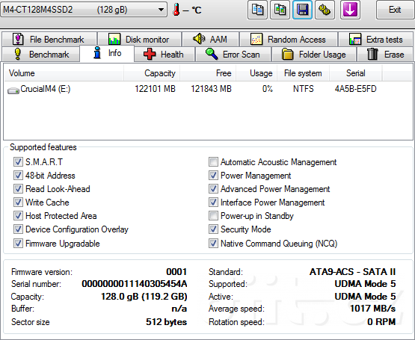Click the 122101 MB capacity cell

[155, 89]
